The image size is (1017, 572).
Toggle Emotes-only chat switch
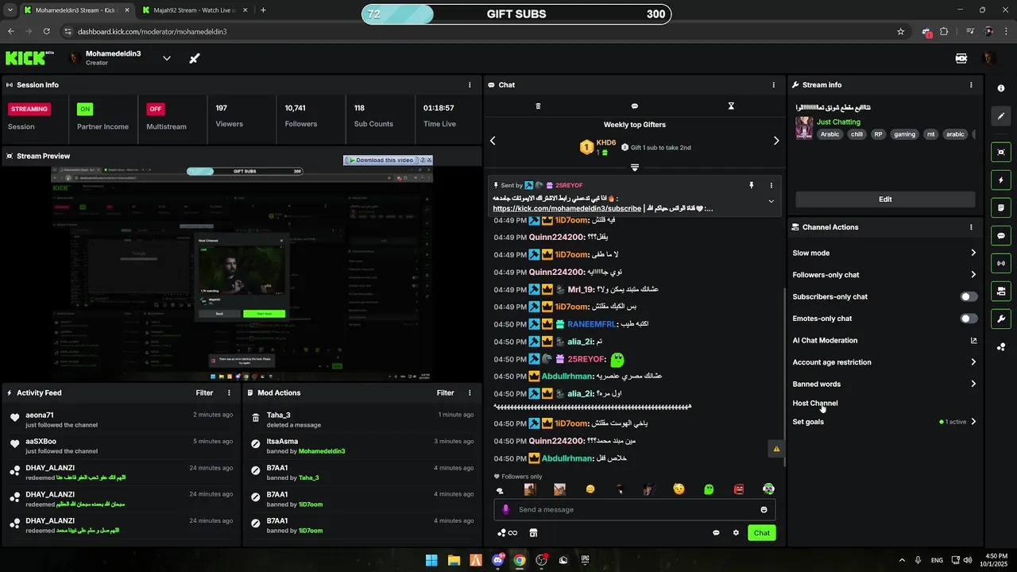click(969, 319)
